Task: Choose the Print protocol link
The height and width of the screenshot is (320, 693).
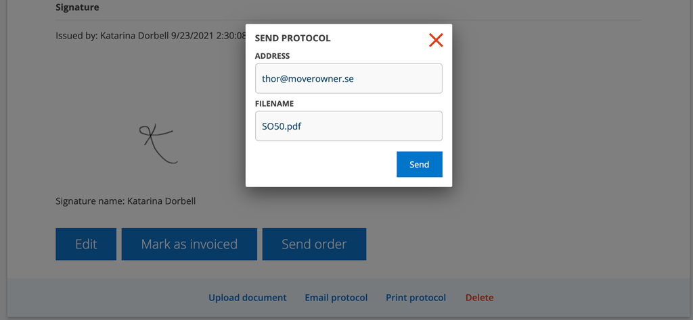Action: [x=416, y=298]
